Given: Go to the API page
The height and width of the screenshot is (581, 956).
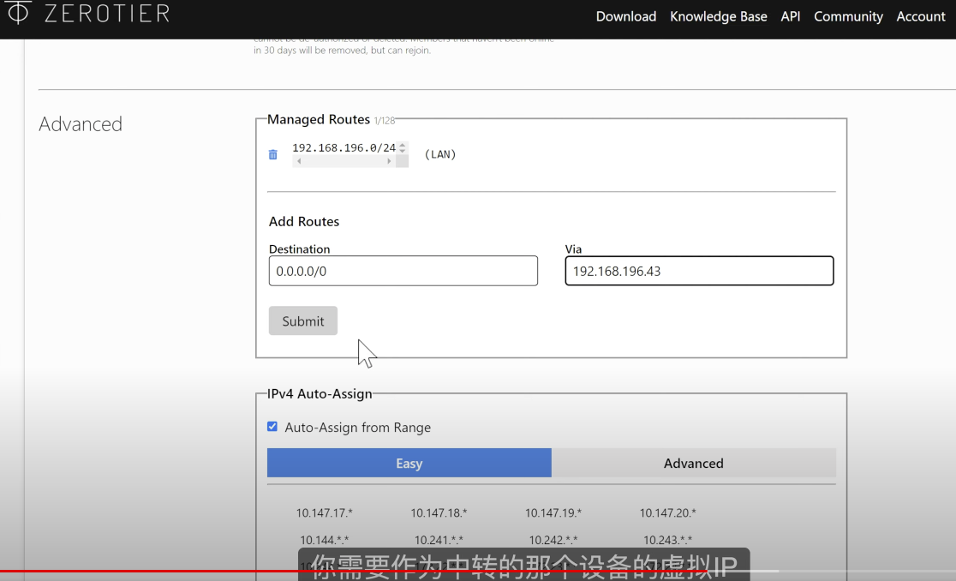Looking at the screenshot, I should coord(790,16).
